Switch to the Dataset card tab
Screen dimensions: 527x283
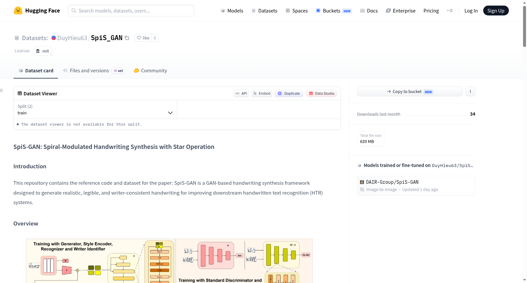point(36,71)
